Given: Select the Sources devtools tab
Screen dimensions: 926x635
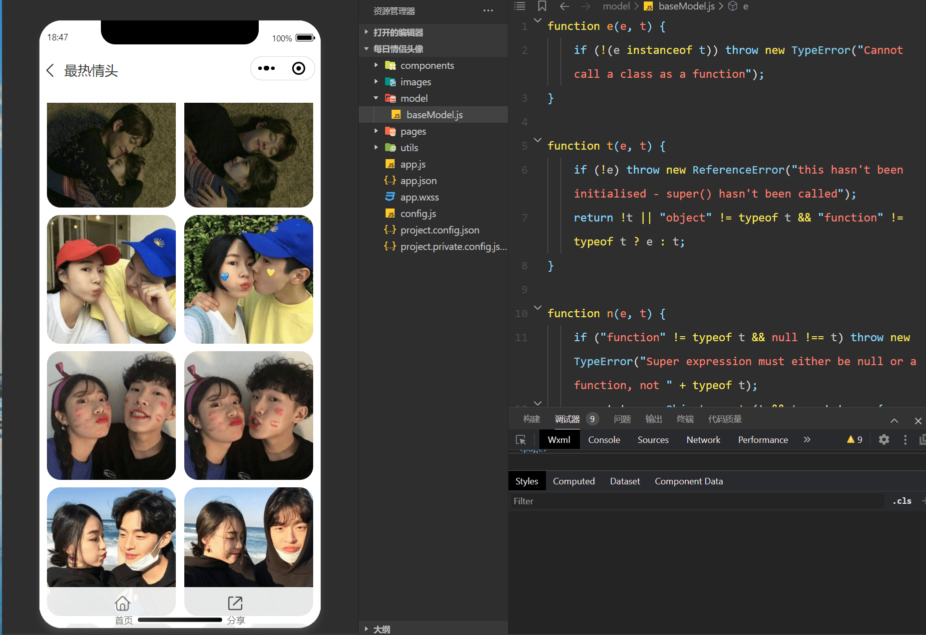Looking at the screenshot, I should tap(653, 439).
